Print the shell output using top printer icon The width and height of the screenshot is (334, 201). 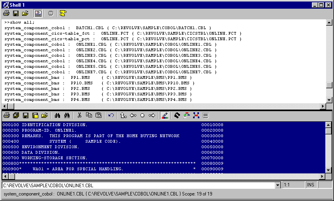click(6, 13)
